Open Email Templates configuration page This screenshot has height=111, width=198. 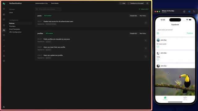15,29
